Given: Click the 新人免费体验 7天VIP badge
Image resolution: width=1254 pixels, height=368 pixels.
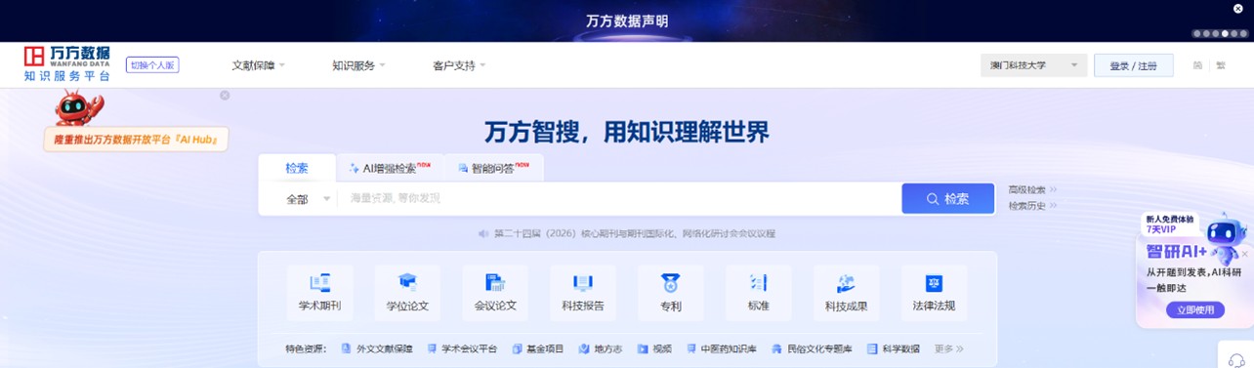Looking at the screenshot, I should [1170, 224].
